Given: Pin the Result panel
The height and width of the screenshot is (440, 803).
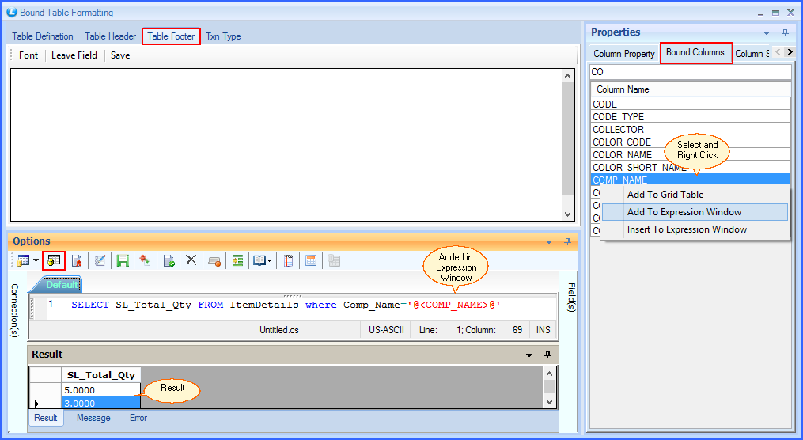Looking at the screenshot, I should pyautogui.click(x=547, y=355).
